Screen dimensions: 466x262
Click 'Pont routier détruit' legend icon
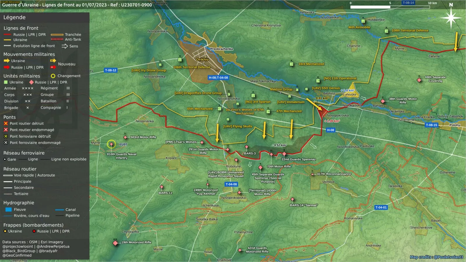pyautogui.click(x=6, y=123)
